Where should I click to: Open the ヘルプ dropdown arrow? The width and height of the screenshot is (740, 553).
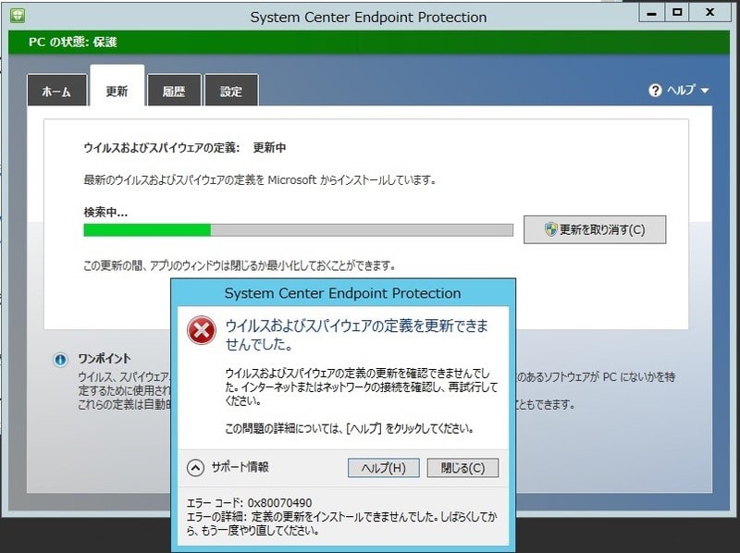tap(705, 90)
